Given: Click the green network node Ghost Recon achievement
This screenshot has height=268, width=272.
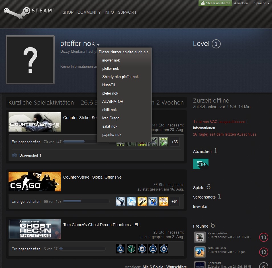Looking at the screenshot, I should click(x=131, y=249).
